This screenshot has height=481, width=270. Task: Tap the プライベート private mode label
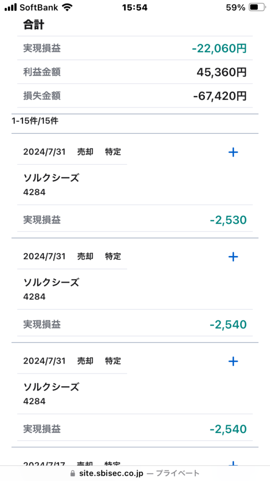tap(178, 473)
